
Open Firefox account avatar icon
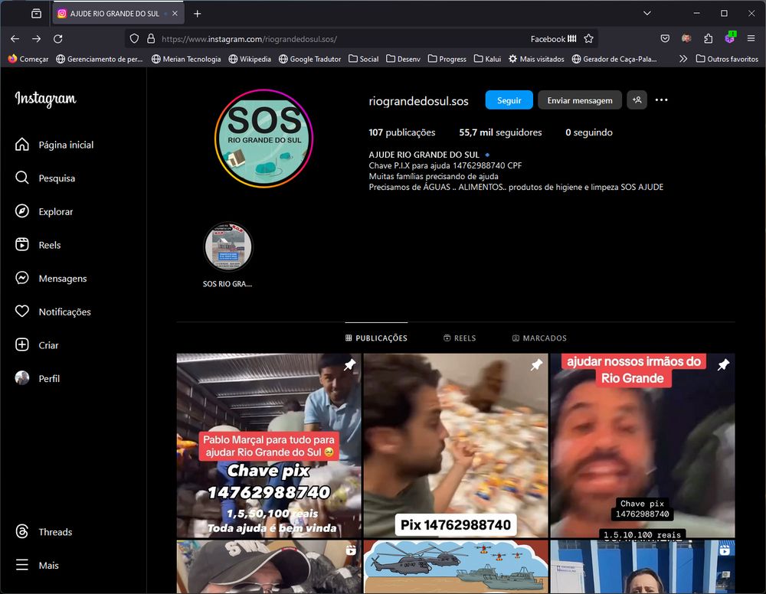click(x=686, y=38)
